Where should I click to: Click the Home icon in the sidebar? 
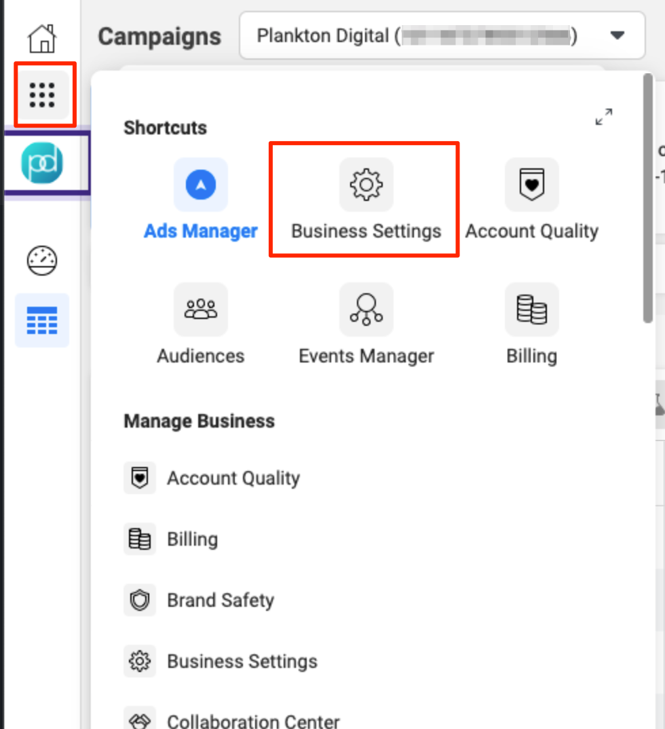pos(42,39)
